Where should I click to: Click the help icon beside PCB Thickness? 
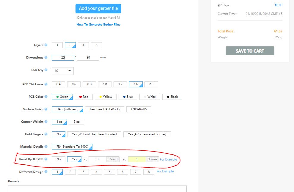pyautogui.click(x=46, y=84)
